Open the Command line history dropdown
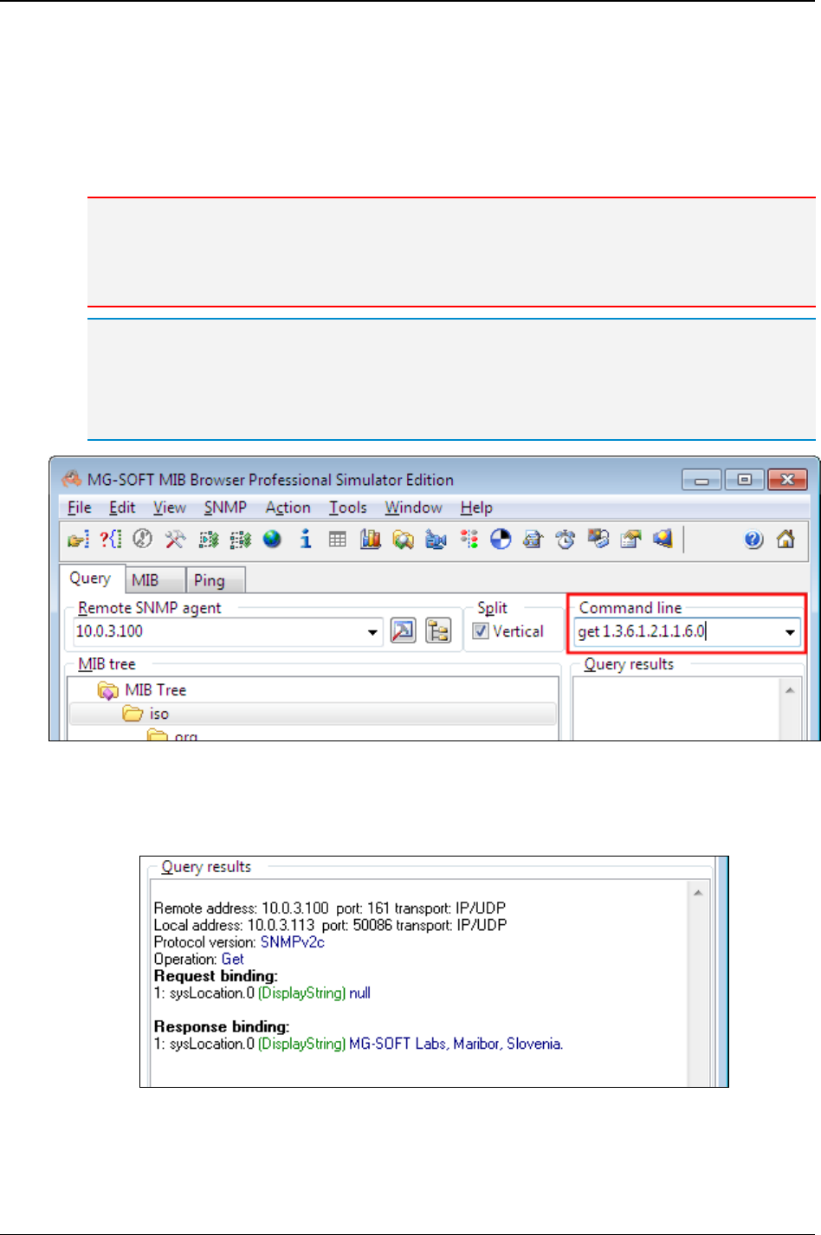Viewport: 821px width, 1235px height. 790,632
